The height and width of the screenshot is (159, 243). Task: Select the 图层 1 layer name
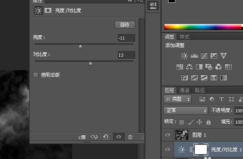click(x=199, y=135)
